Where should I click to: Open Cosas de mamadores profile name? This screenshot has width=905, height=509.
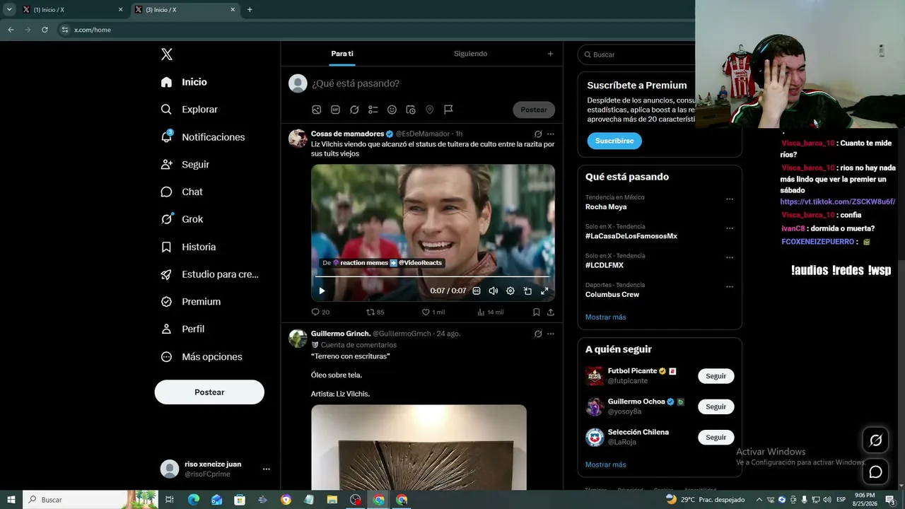pyautogui.click(x=347, y=134)
